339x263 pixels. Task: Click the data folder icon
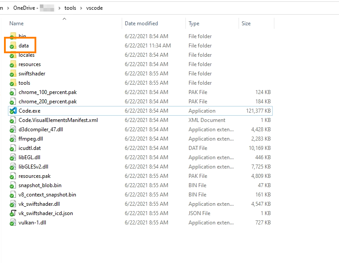tap(13, 46)
